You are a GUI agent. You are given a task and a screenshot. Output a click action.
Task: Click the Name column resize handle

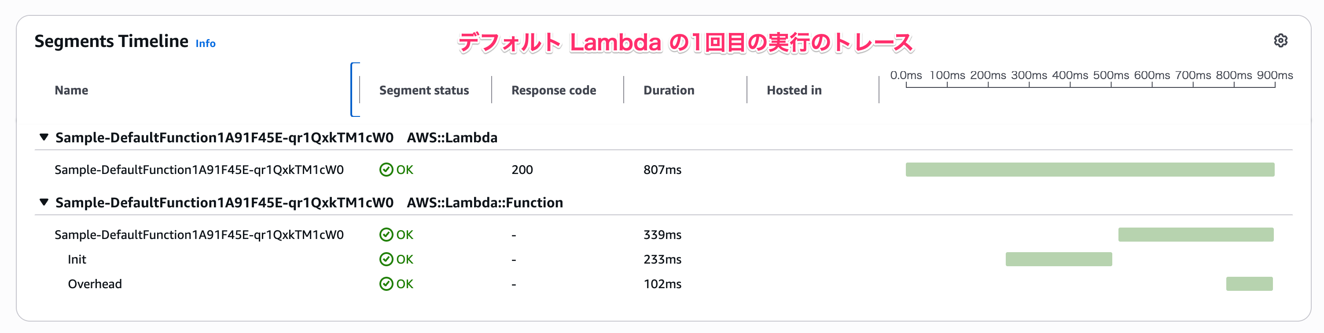[355, 90]
